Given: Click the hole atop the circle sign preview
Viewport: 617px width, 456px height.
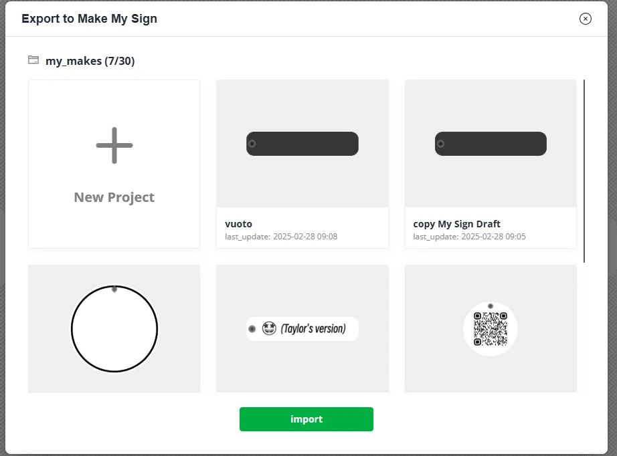Looking at the screenshot, I should [114, 290].
